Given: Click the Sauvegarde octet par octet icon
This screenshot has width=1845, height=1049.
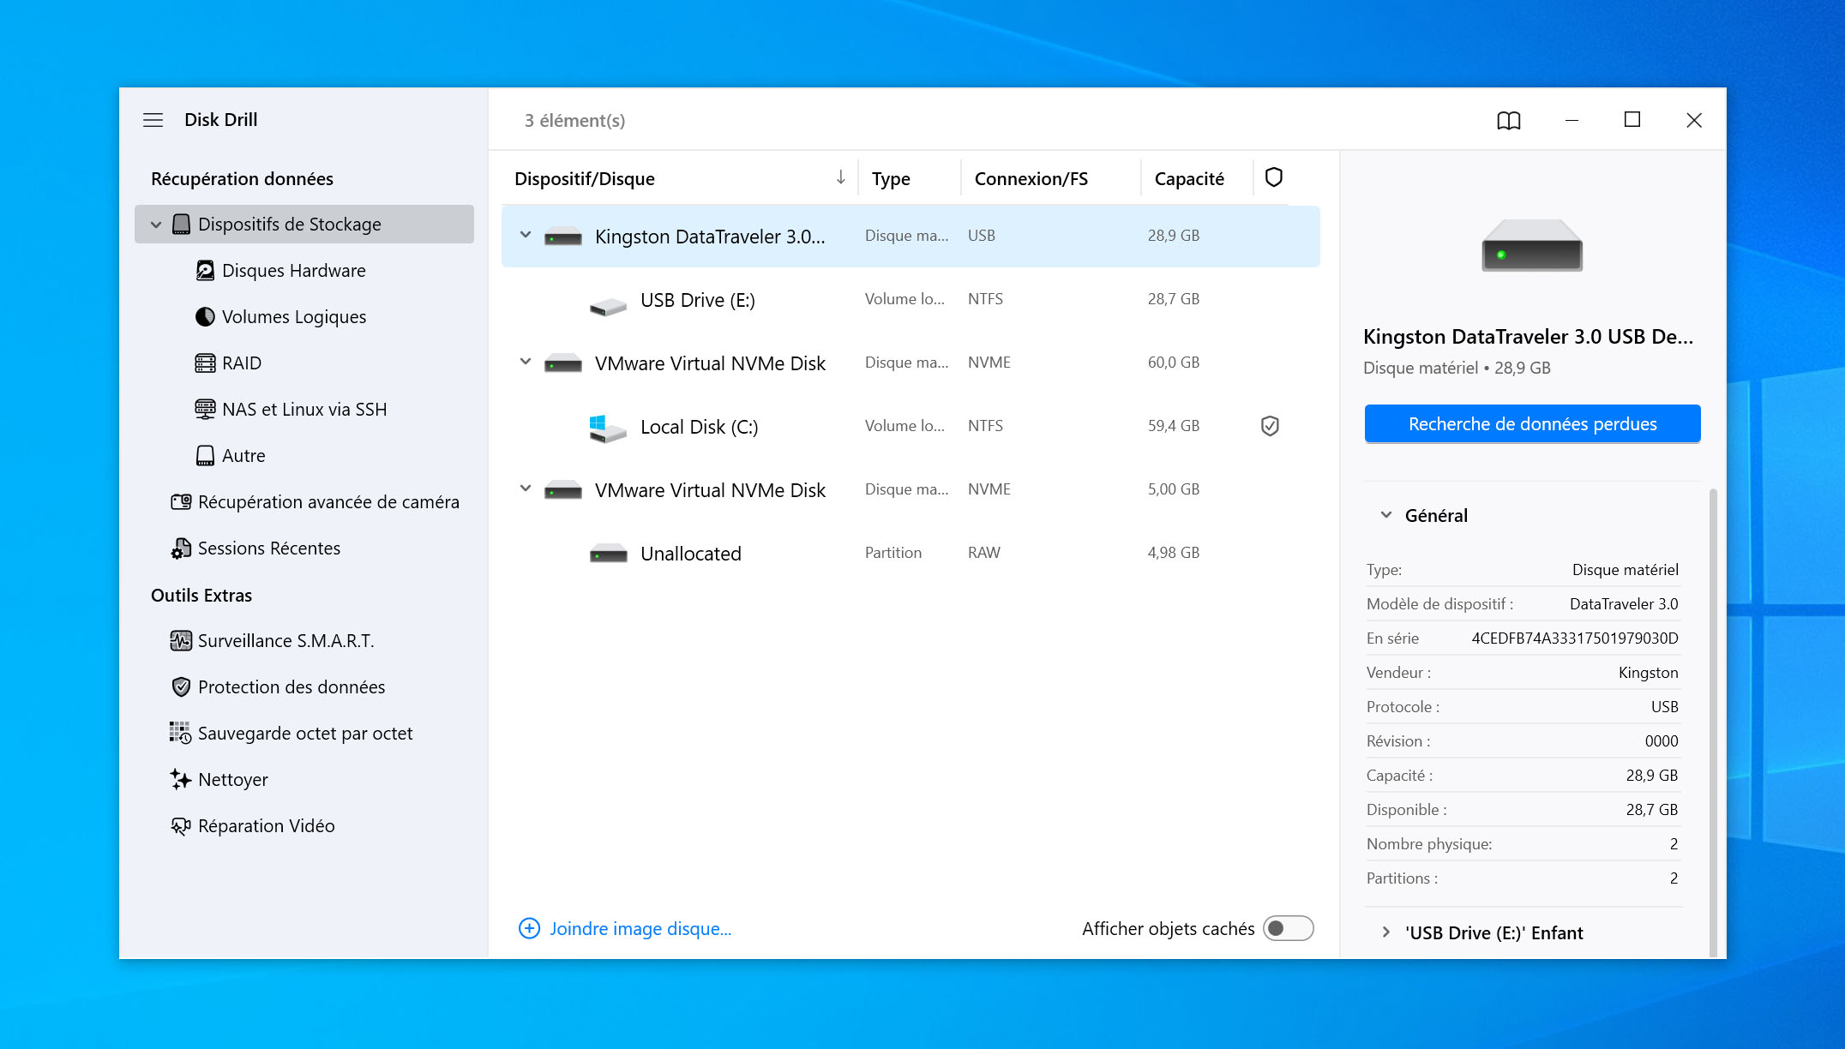Looking at the screenshot, I should [181, 734].
